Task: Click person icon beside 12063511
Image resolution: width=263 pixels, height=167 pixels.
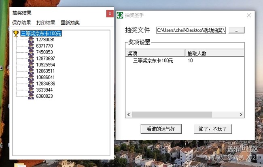Action: pos(31,71)
